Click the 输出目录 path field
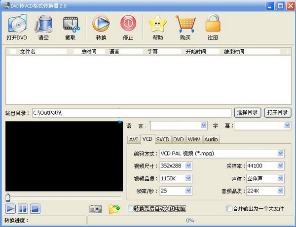Image resolution: width=296 pixels, height=227 pixels. tap(132, 113)
